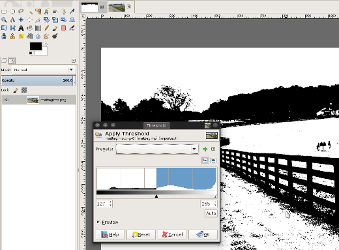This screenshot has width=339, height=250.
Task: Open the dock panel configuration menu
Action: click(x=74, y=61)
